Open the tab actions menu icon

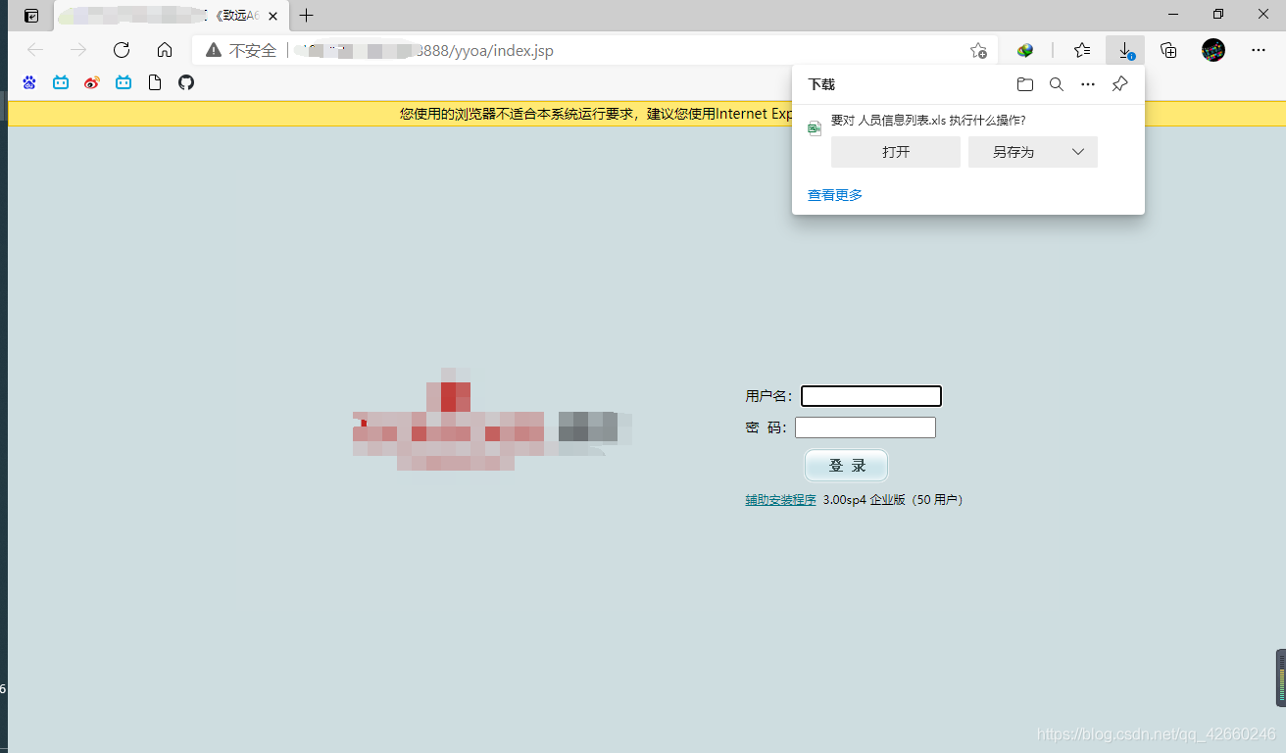point(31,16)
